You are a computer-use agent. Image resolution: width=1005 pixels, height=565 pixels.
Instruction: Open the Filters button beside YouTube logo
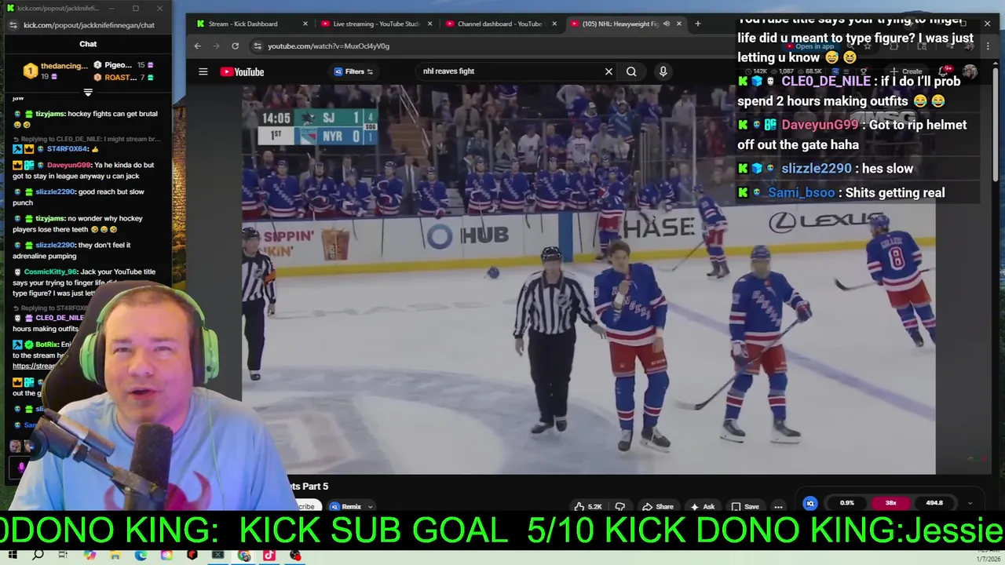click(353, 71)
